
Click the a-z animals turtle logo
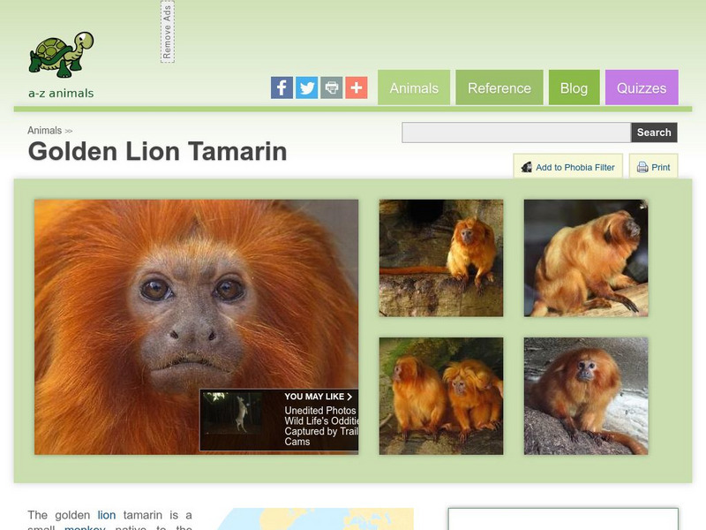coord(61,55)
